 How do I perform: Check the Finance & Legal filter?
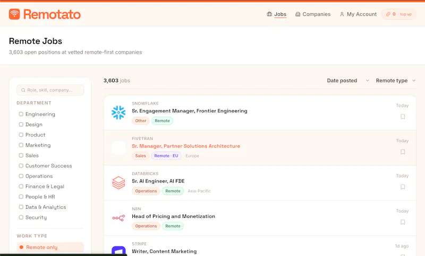pos(21,186)
